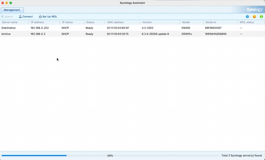Sort by IP address column header
This screenshot has width=265, height=160.
[x=44, y=22]
